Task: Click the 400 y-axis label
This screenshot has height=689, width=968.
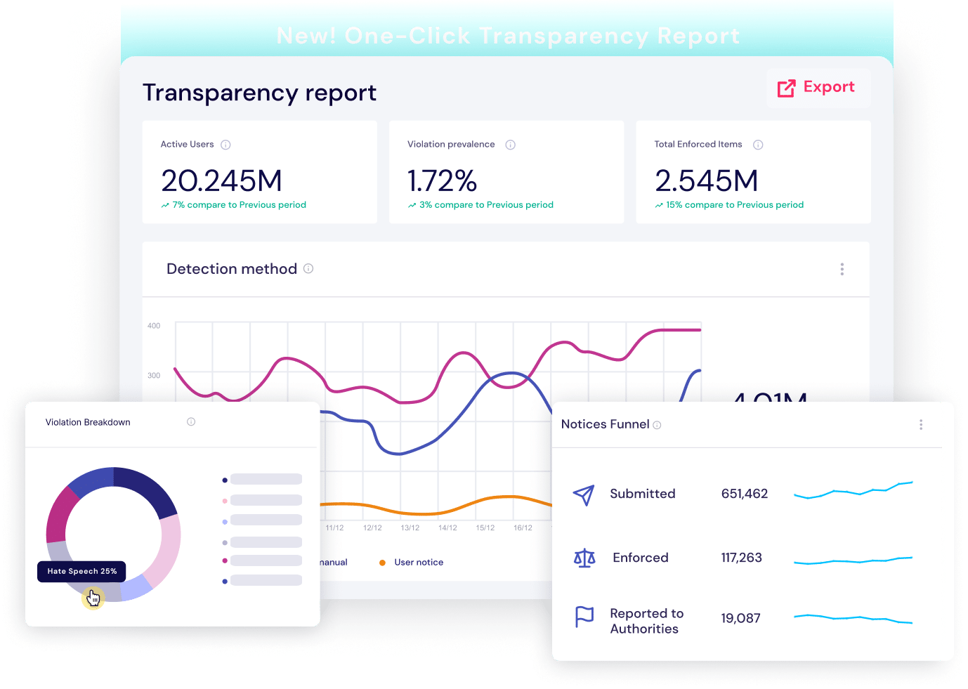Action: pos(154,326)
